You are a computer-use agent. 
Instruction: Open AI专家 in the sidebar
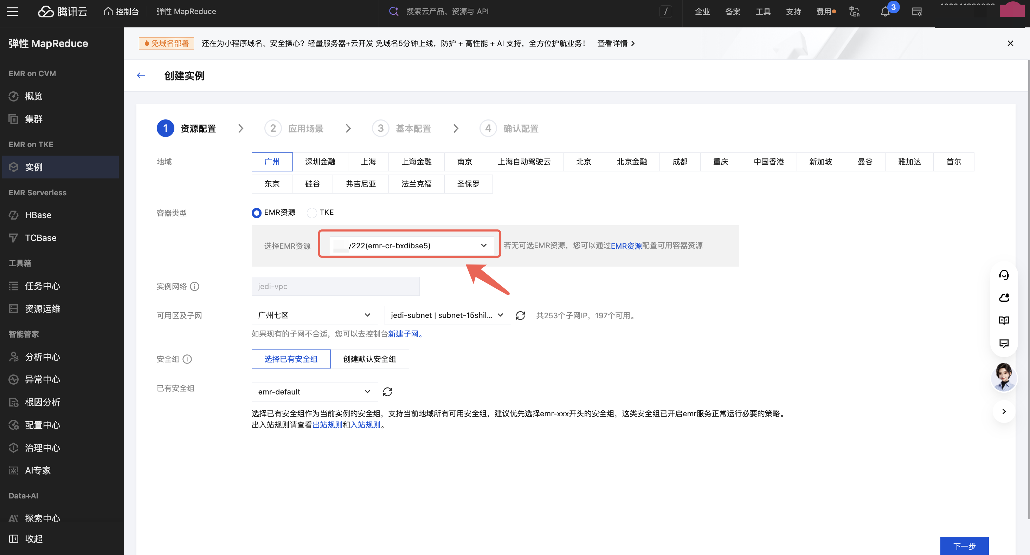click(60, 470)
